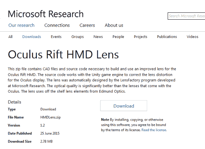Viewport: 205px width, 149px height.
Task: Focus the Search Microsoft Research field
Action: click(x=186, y=16)
